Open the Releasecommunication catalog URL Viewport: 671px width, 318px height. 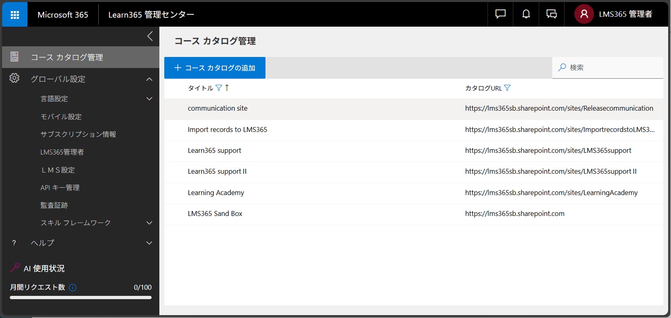click(x=559, y=108)
